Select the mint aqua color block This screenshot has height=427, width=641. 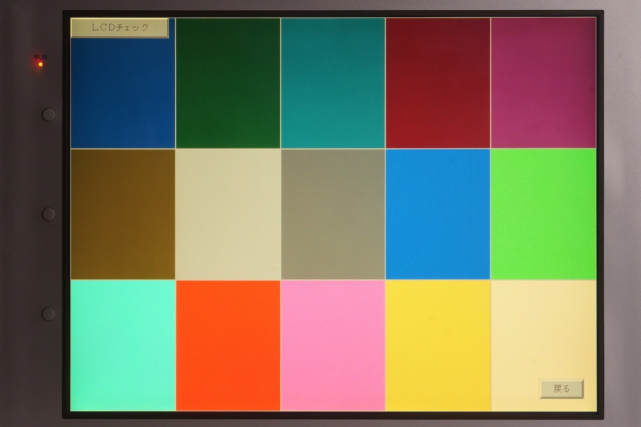tap(123, 345)
